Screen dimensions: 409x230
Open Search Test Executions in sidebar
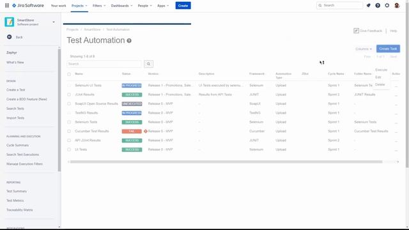click(x=23, y=155)
